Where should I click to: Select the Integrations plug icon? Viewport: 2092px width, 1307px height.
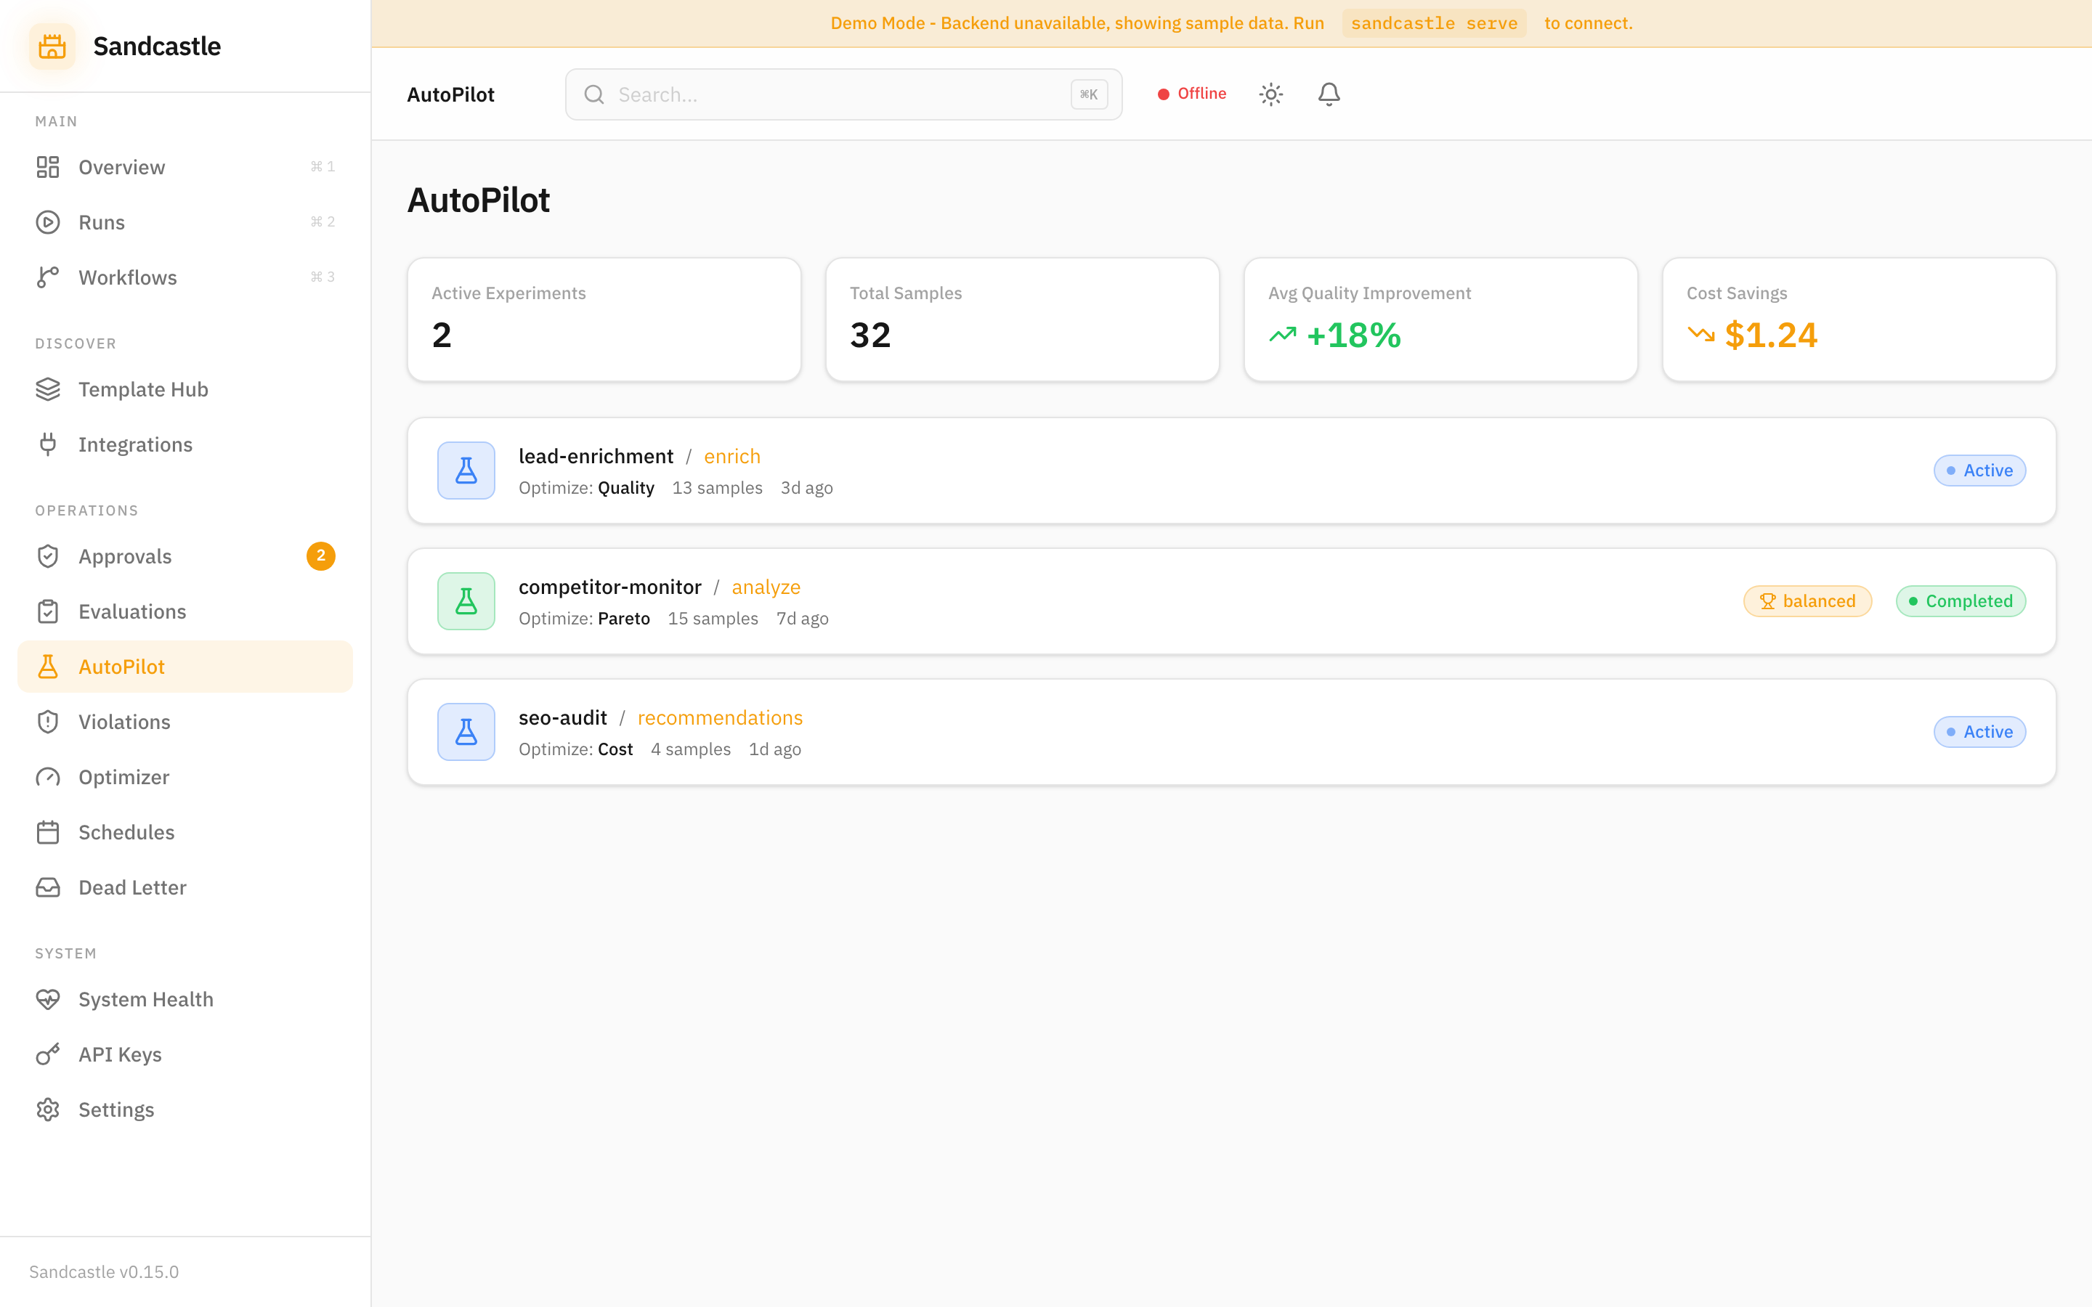47,444
